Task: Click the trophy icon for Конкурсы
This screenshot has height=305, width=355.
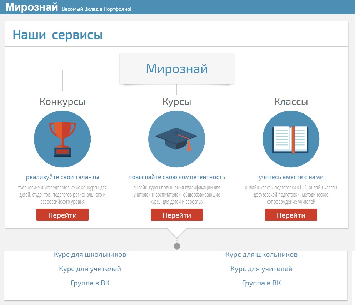Action: [62, 139]
